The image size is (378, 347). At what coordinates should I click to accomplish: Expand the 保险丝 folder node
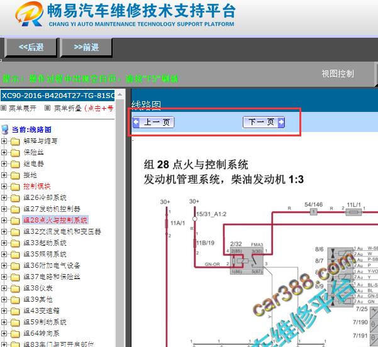tap(4, 152)
